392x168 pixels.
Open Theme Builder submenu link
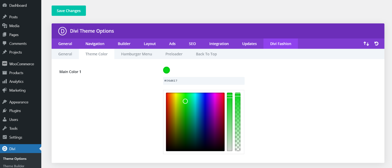click(14, 166)
